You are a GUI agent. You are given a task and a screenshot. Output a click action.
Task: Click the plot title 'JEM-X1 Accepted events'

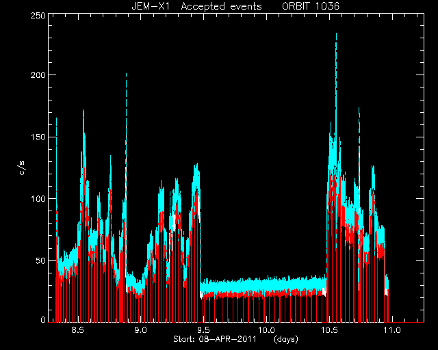196,6
